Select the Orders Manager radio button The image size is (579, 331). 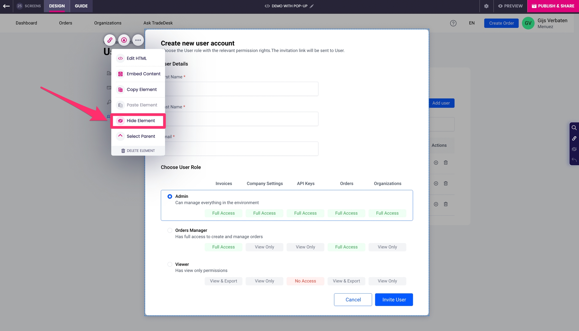pyautogui.click(x=170, y=230)
